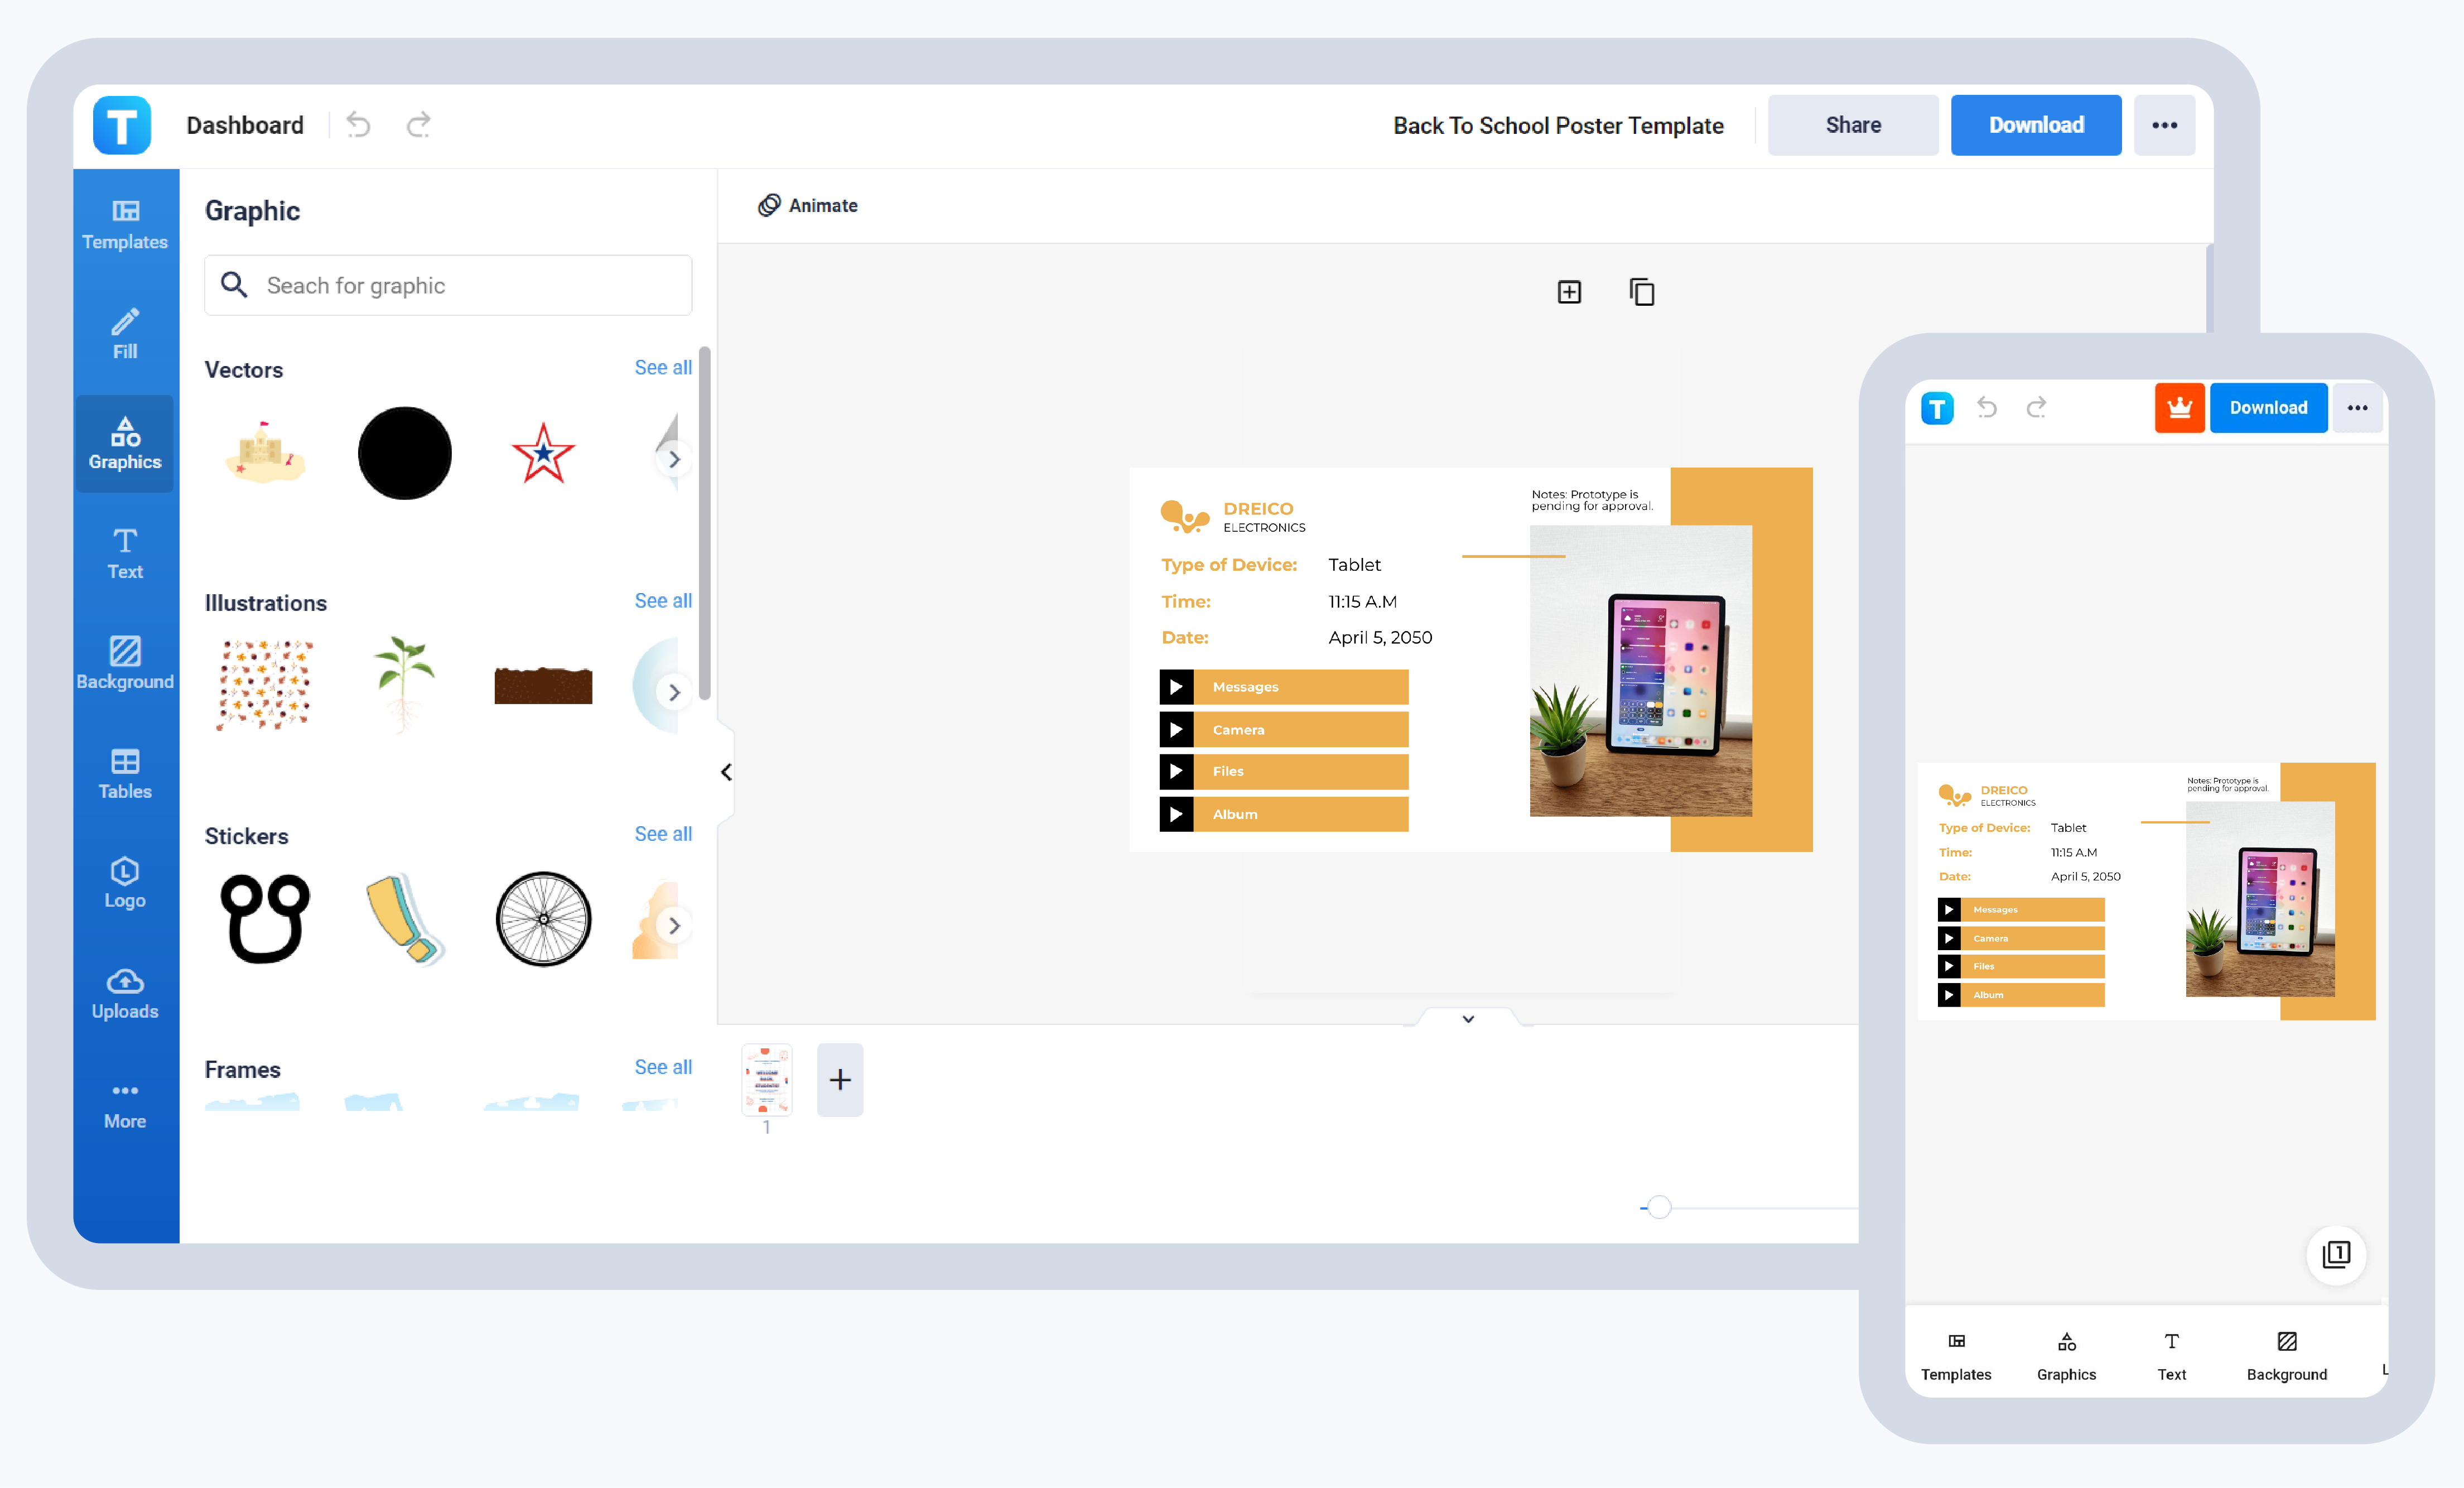Select the sandcastle vector graphic
The width and height of the screenshot is (2464, 1488).
(x=265, y=453)
